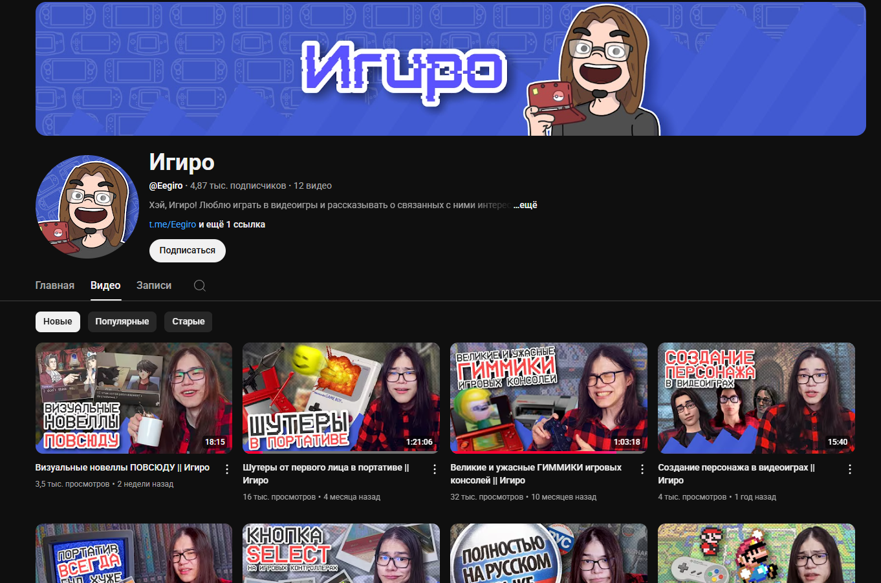Open the Mario sprites video thumbnail
The width and height of the screenshot is (881, 583).
click(x=756, y=553)
